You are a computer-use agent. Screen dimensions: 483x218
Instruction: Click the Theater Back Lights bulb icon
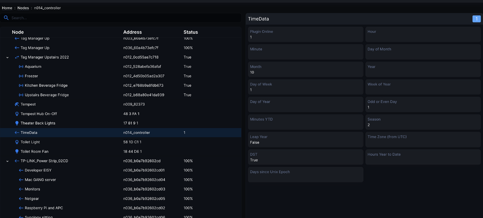[x=17, y=123]
